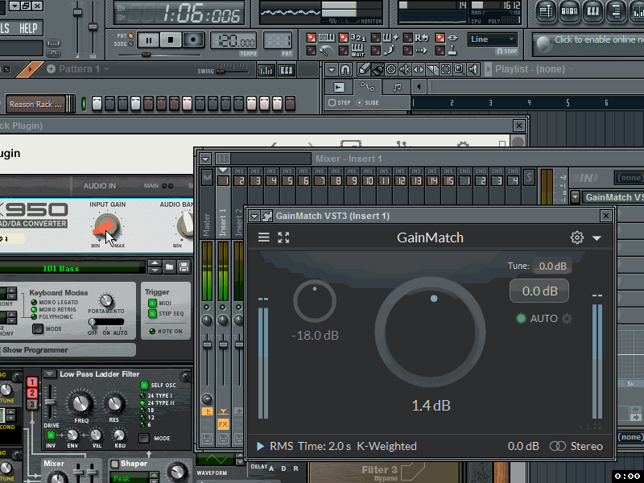Open the keyboard editor in step sequencer

[287, 71]
